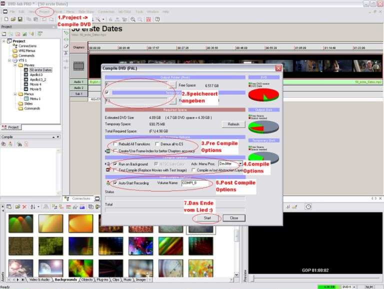Click the Open project folder icon
This screenshot has width=384, height=289.
(12, 19)
